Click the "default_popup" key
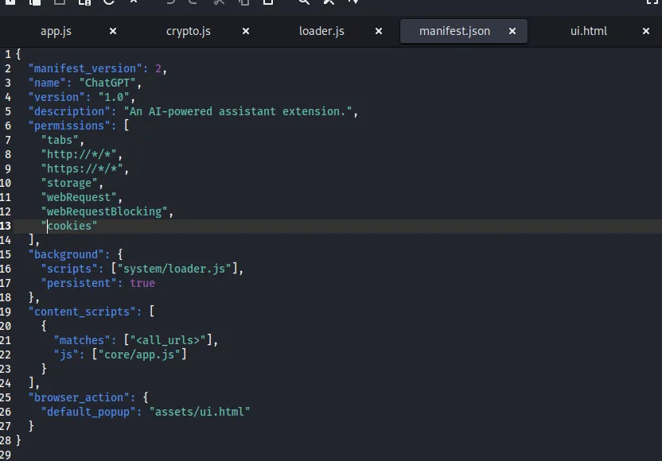The height and width of the screenshot is (461, 662). click(88, 412)
